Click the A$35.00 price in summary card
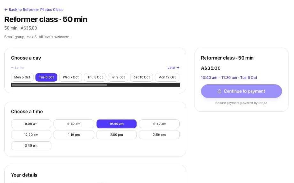This screenshot has height=183, width=294. [211, 68]
